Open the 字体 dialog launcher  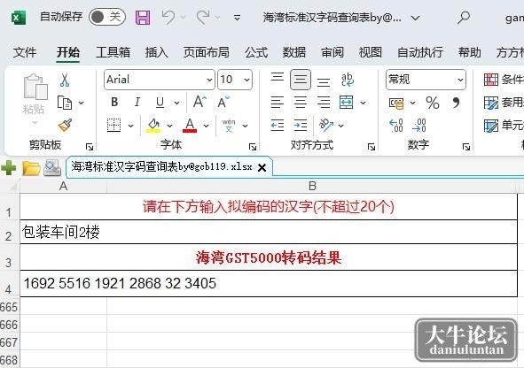tap(253, 147)
